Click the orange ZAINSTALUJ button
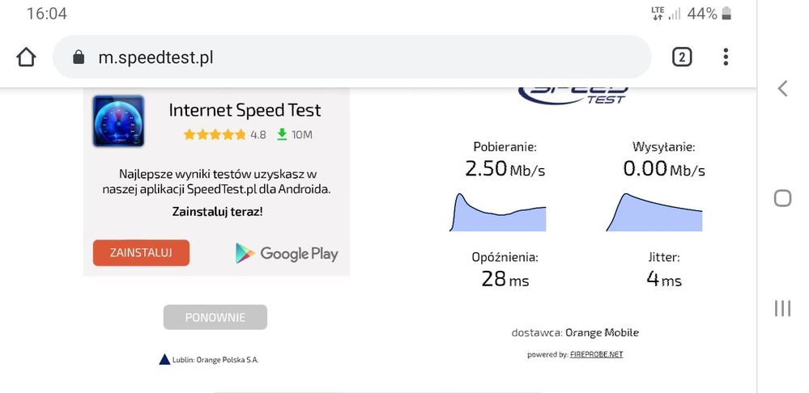 point(141,252)
